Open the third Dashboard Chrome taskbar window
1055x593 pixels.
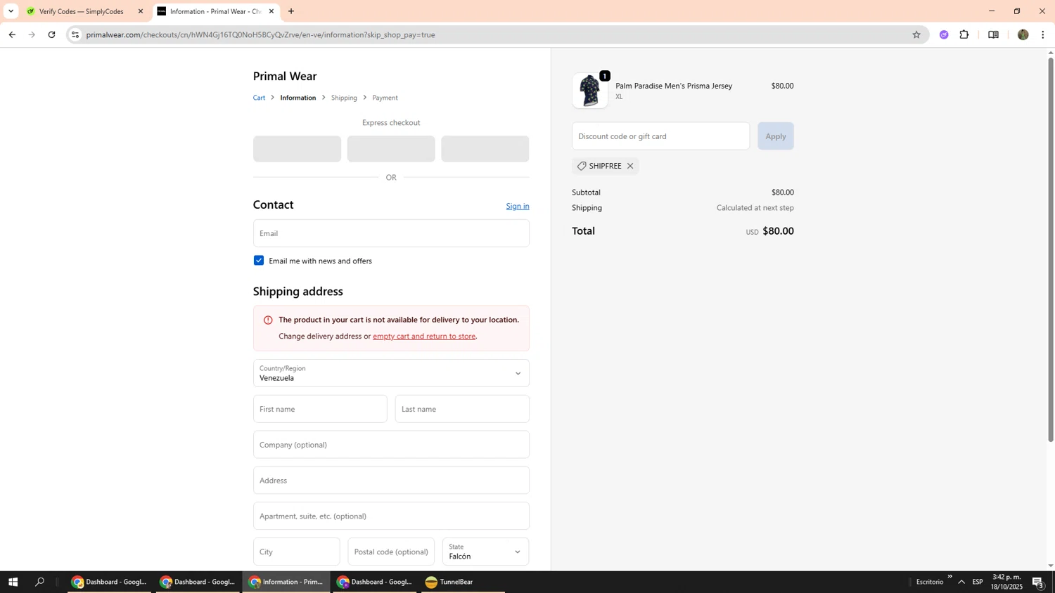(x=375, y=582)
